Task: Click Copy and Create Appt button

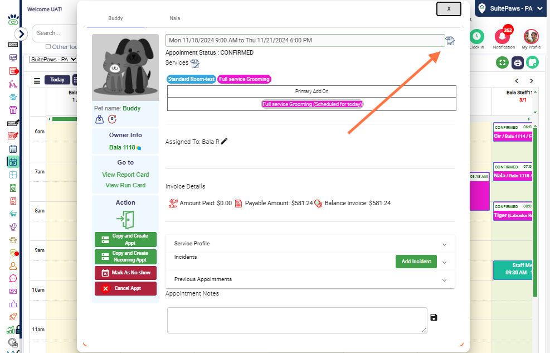Action: click(x=125, y=239)
